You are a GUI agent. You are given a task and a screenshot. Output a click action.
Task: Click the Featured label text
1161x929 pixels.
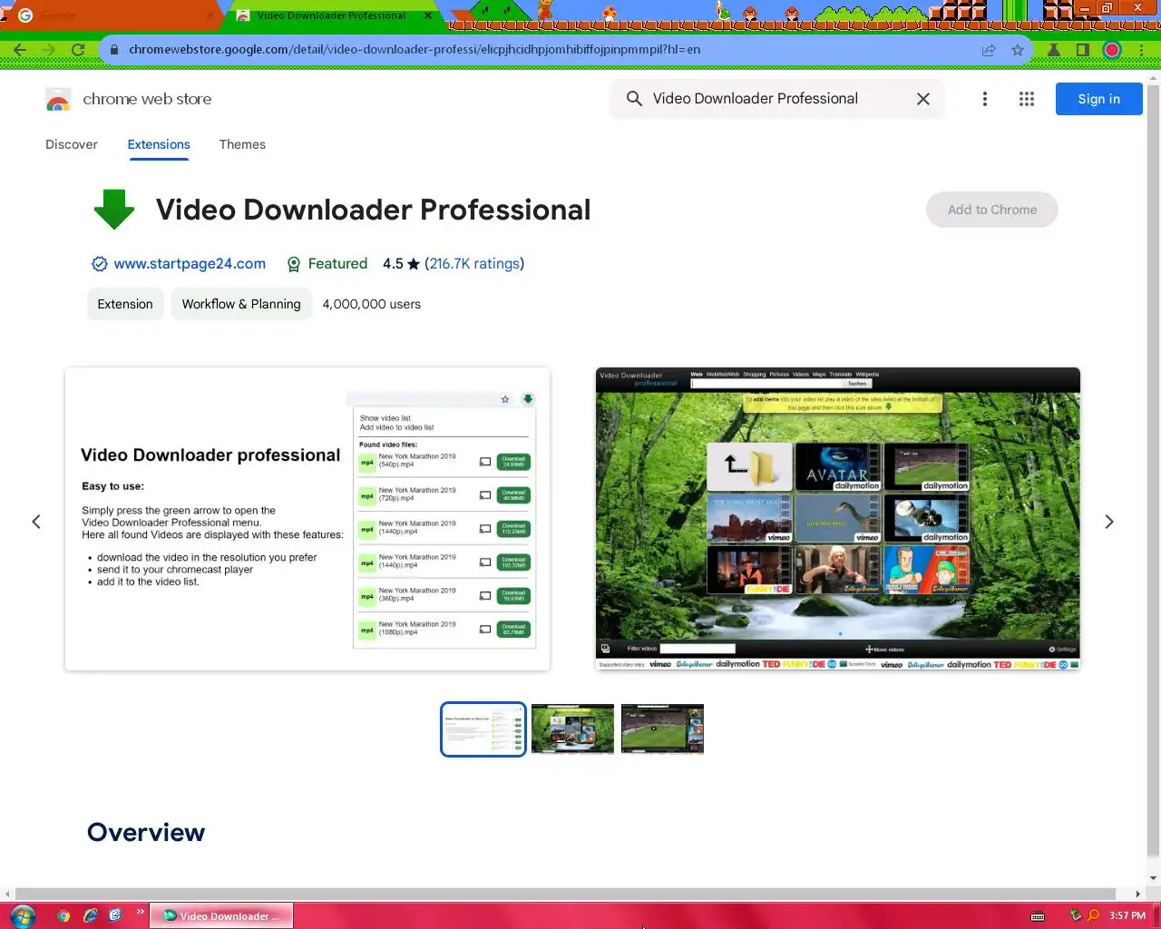coord(337,264)
